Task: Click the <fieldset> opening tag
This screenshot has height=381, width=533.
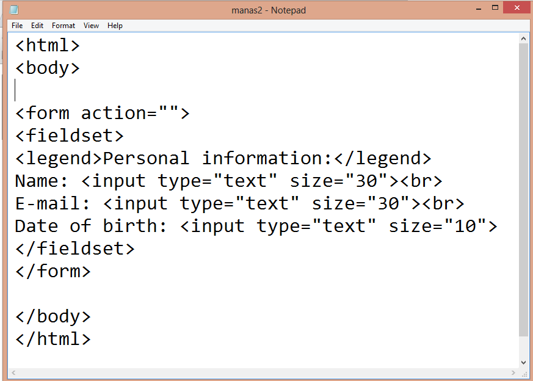Action: coord(70,136)
